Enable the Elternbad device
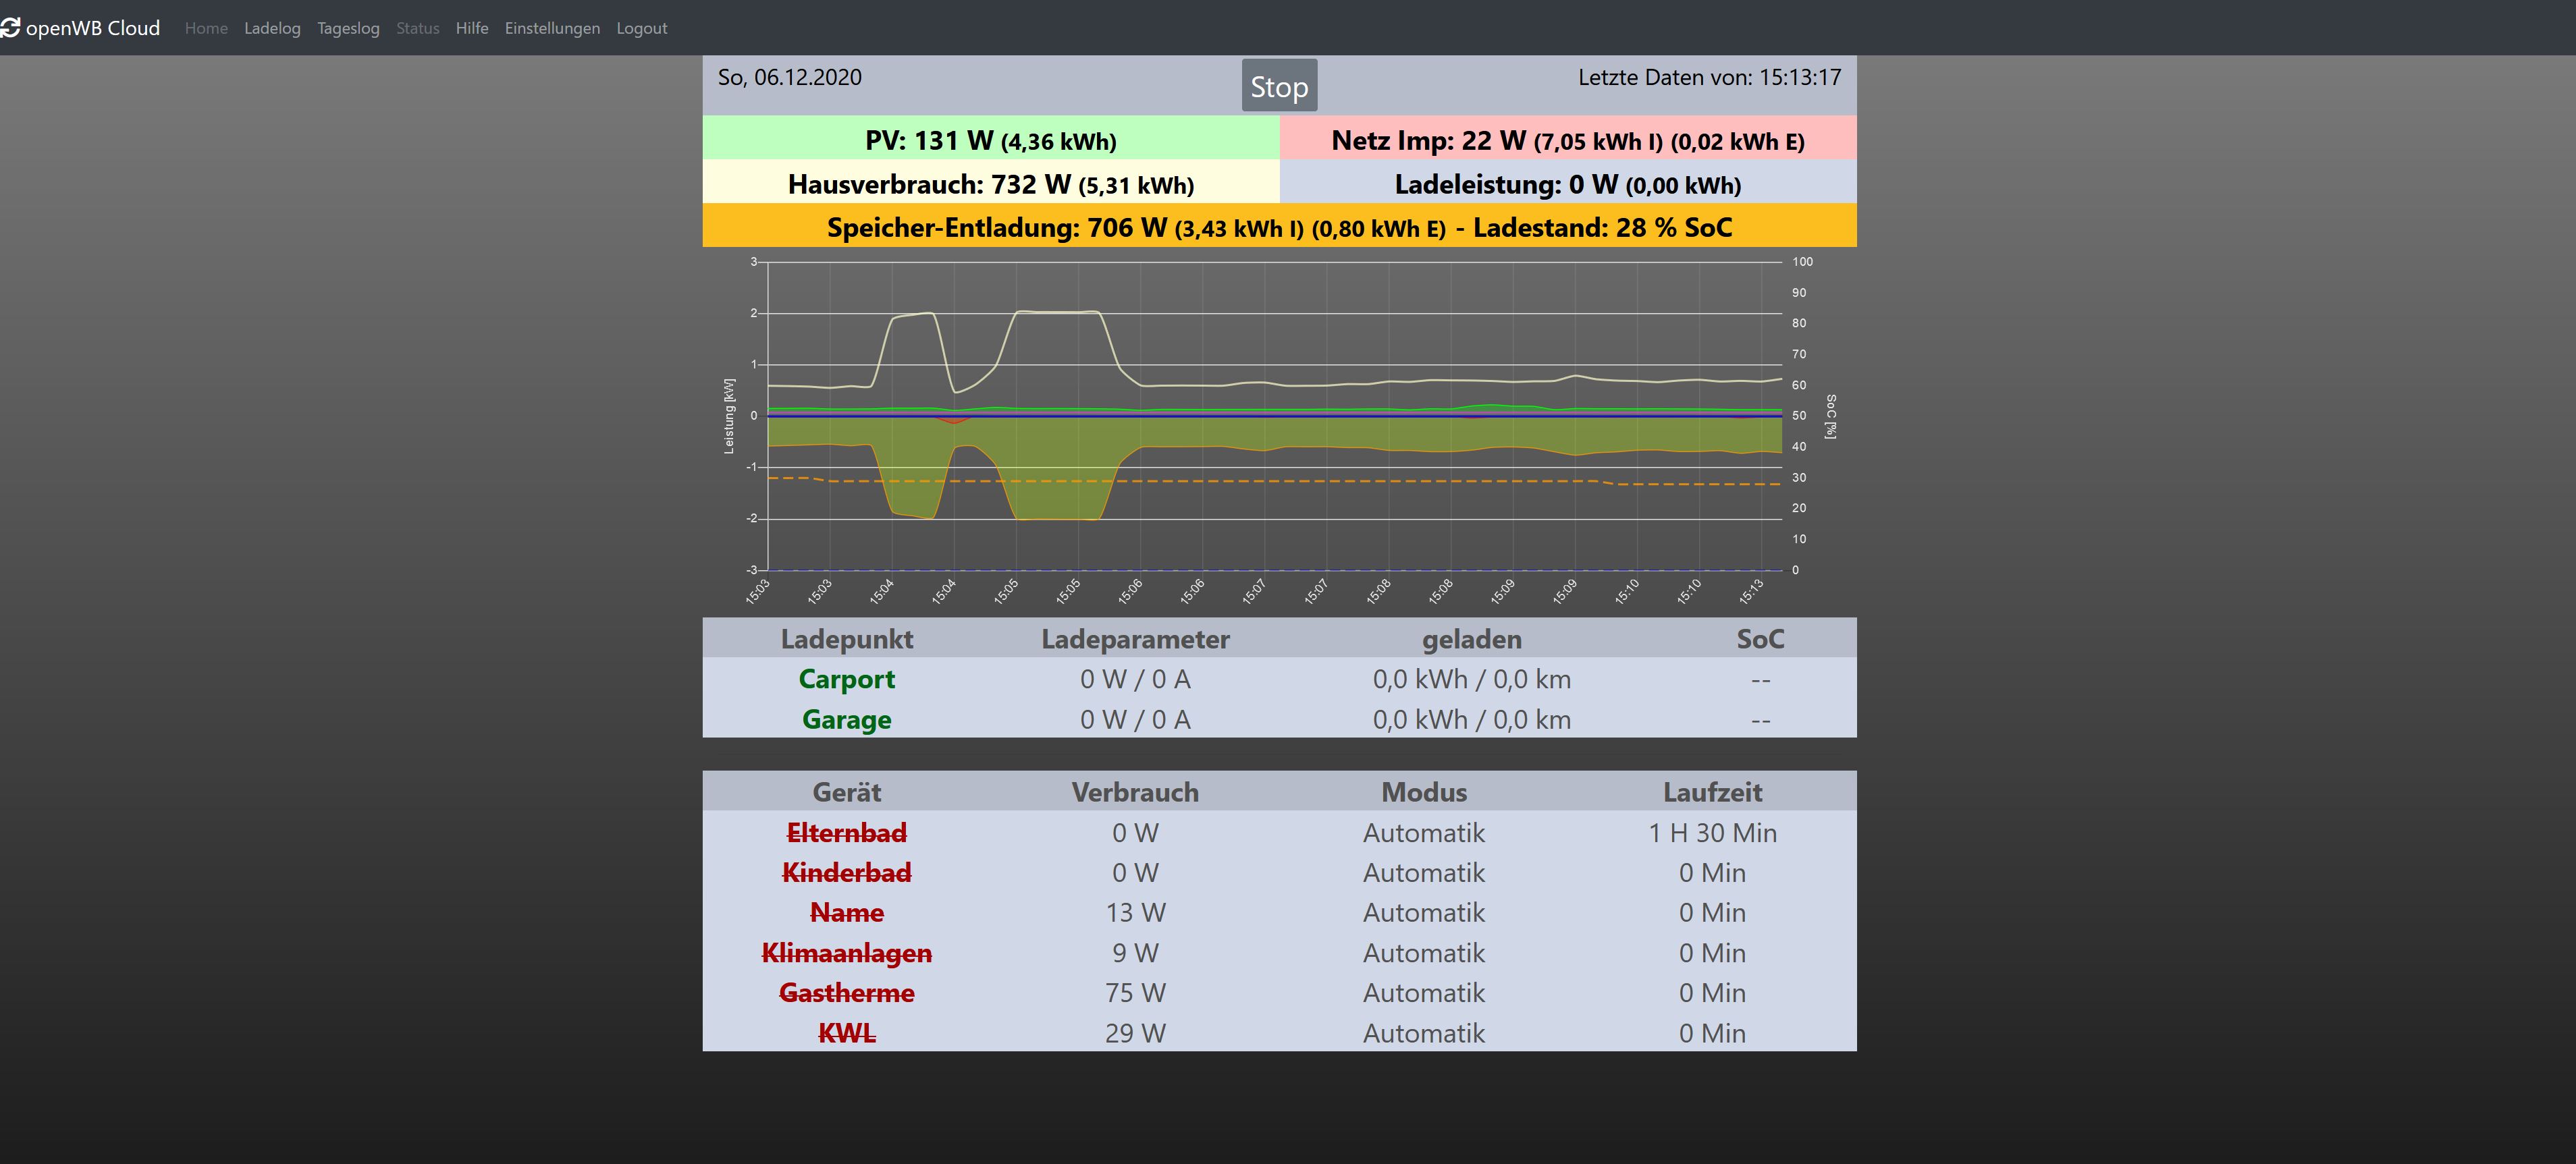Viewport: 2576px width, 1164px height. (x=846, y=832)
